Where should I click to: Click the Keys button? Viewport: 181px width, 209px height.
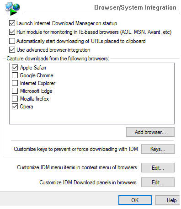coord(158,149)
